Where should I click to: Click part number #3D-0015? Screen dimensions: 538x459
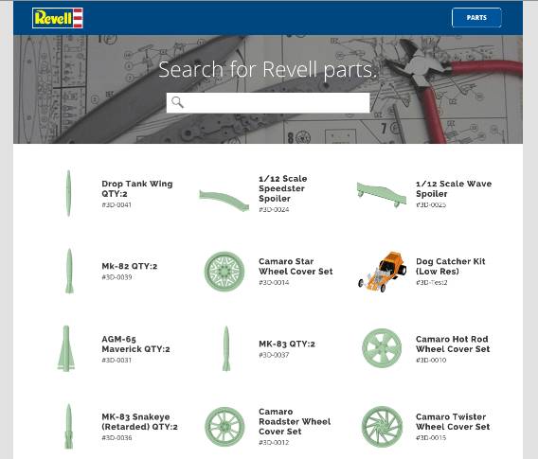click(431, 438)
